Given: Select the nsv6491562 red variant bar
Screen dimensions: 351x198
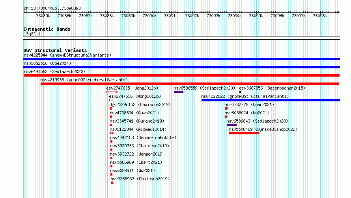Looking at the screenshot, I should tap(181, 75).
